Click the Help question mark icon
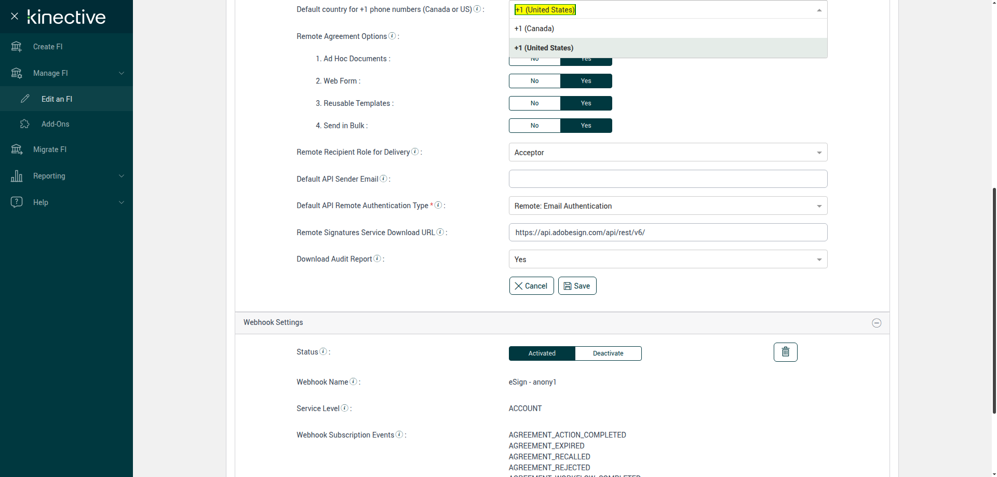The width and height of the screenshot is (997, 477). pyautogui.click(x=17, y=202)
